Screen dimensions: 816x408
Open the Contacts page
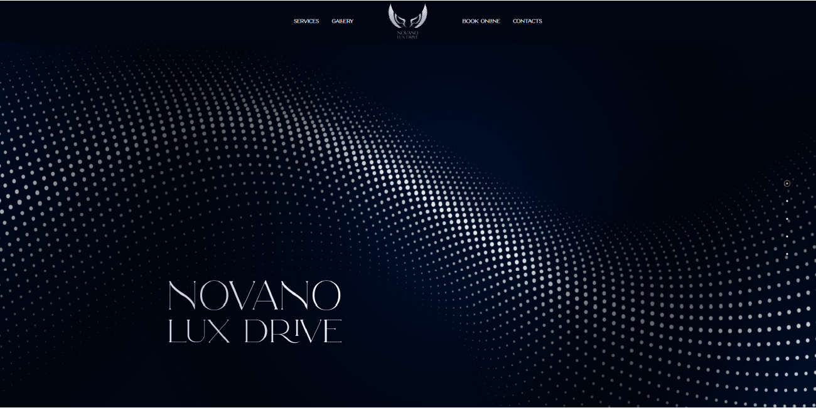point(527,21)
